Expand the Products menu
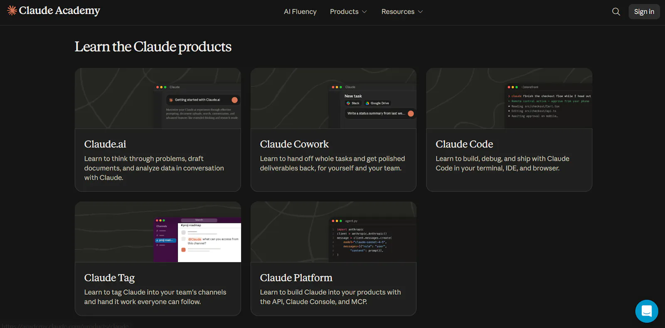The width and height of the screenshot is (665, 328). [348, 12]
